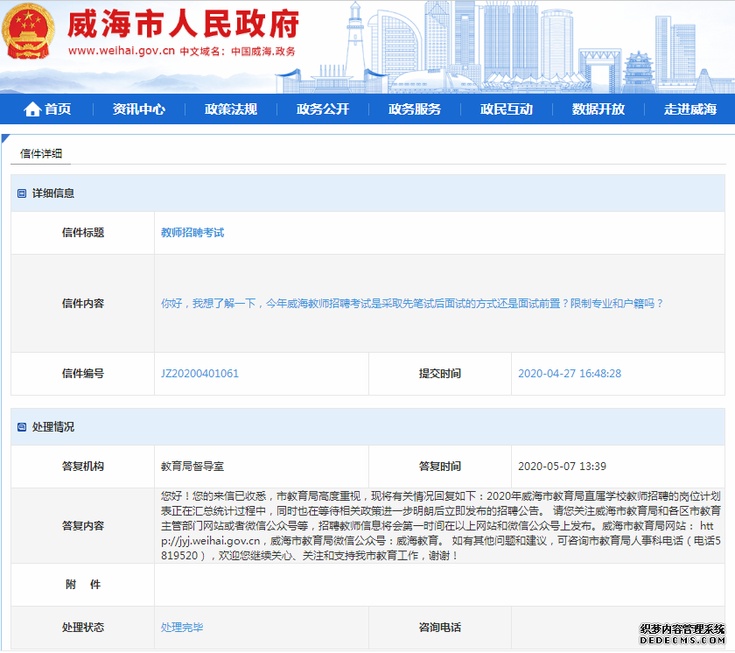
Task: Open the 政策法规 menu
Action: (231, 109)
